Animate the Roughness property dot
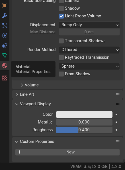 coord(116,130)
